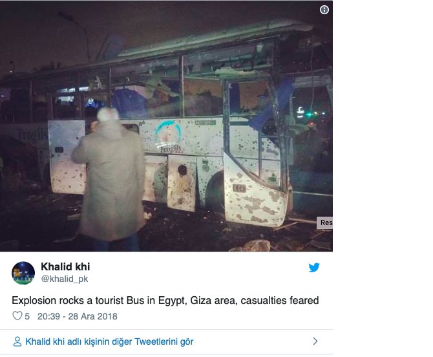Open the 20:39 - 28 Ara 2018 timestamp
The height and width of the screenshot is (357, 433).
point(78,316)
